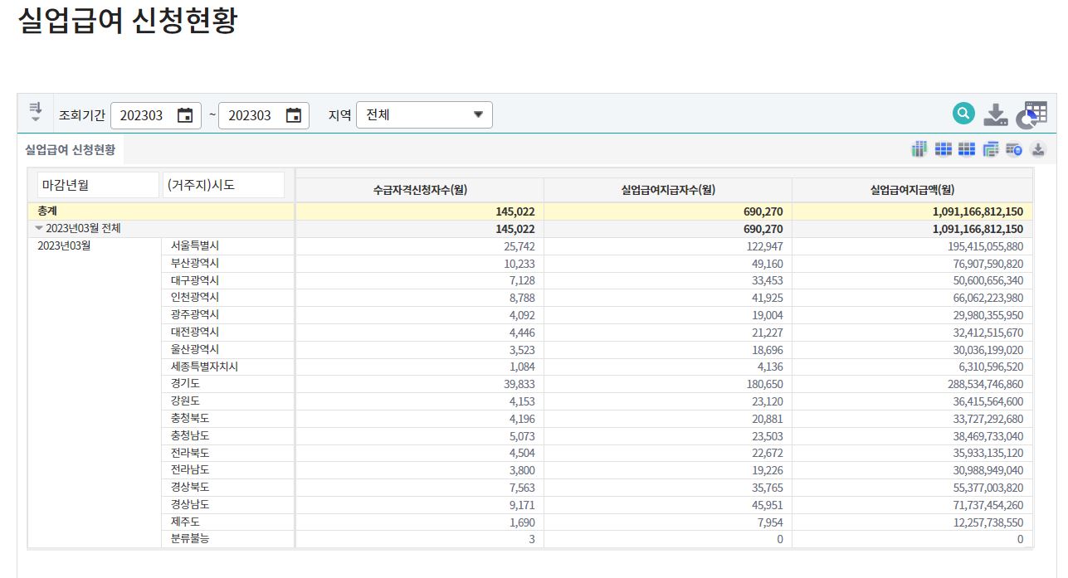
Task: Click 총계 row amount 1,091,166,812,150
Action: 978,211
